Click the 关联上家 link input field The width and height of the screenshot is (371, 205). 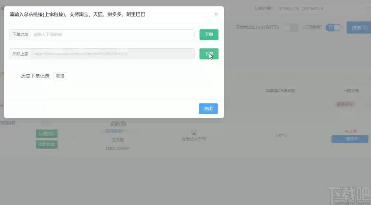113,54
